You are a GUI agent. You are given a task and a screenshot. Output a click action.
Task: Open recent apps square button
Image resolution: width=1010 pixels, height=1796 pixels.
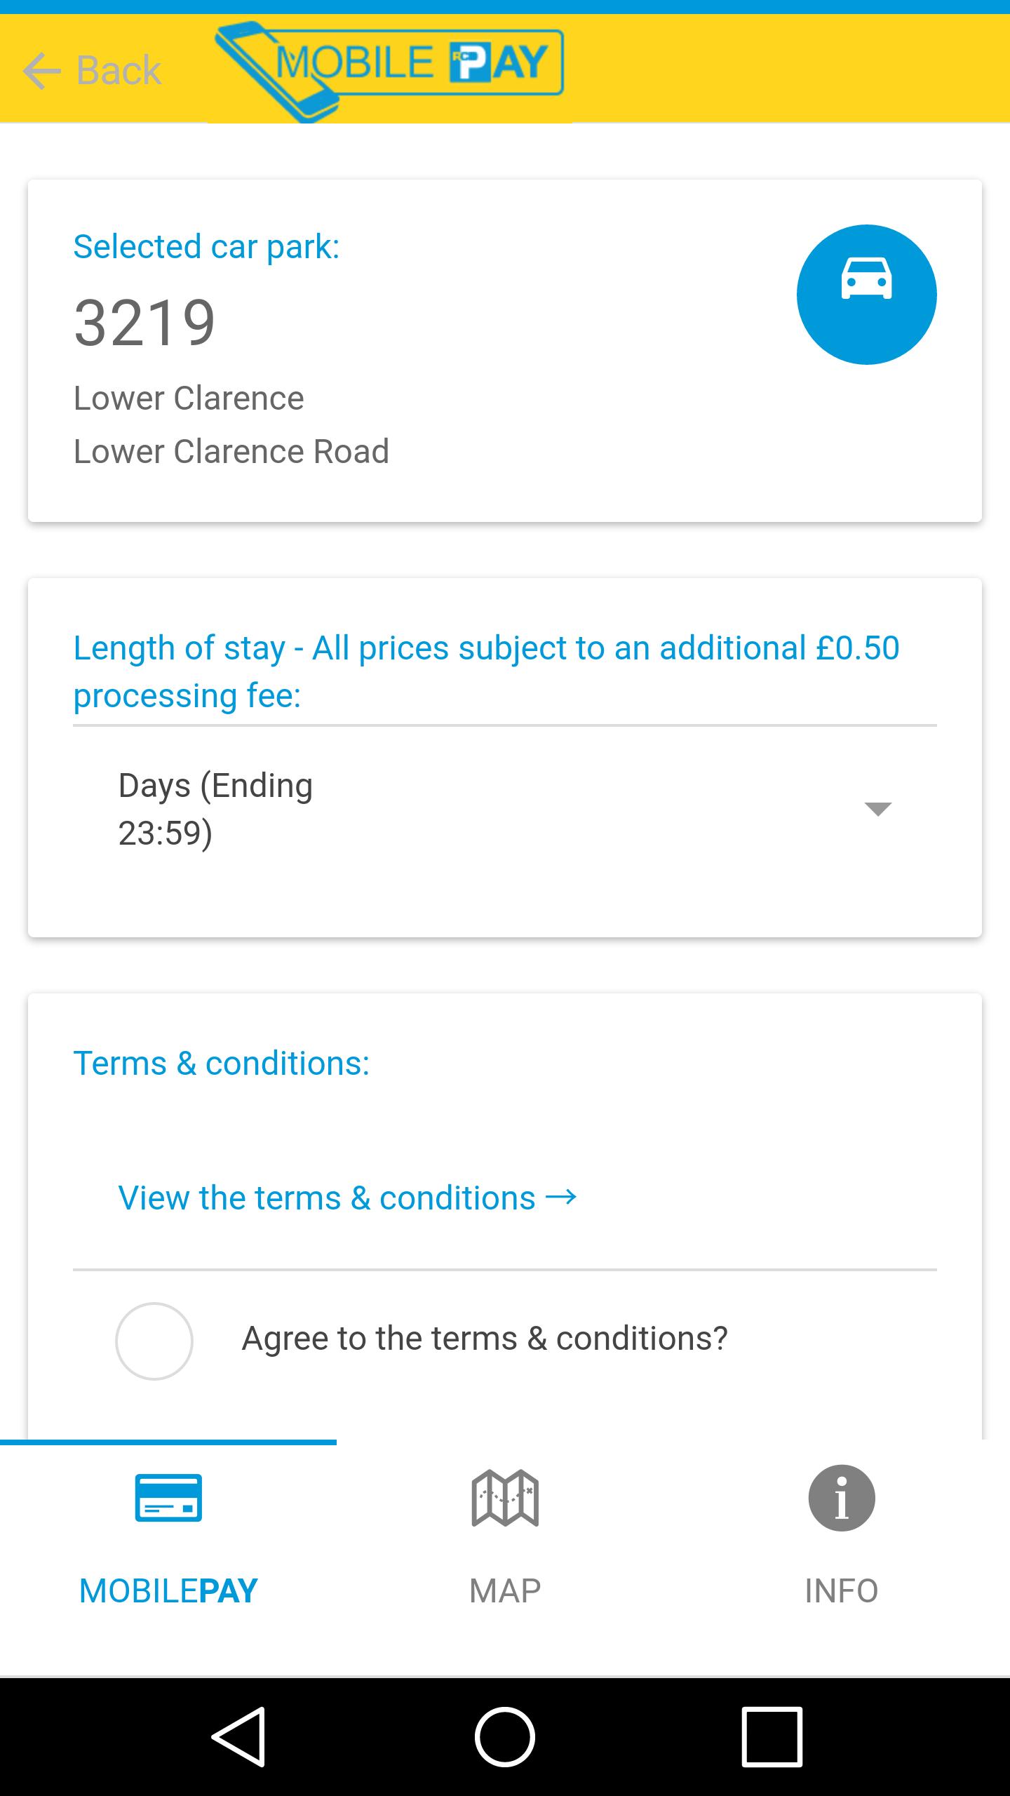[x=772, y=1736]
